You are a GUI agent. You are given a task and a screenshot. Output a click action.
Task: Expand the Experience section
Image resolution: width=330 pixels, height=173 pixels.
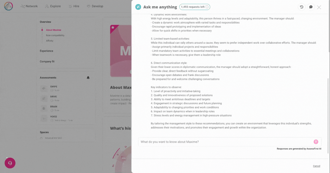pyautogui.click(x=46, y=51)
